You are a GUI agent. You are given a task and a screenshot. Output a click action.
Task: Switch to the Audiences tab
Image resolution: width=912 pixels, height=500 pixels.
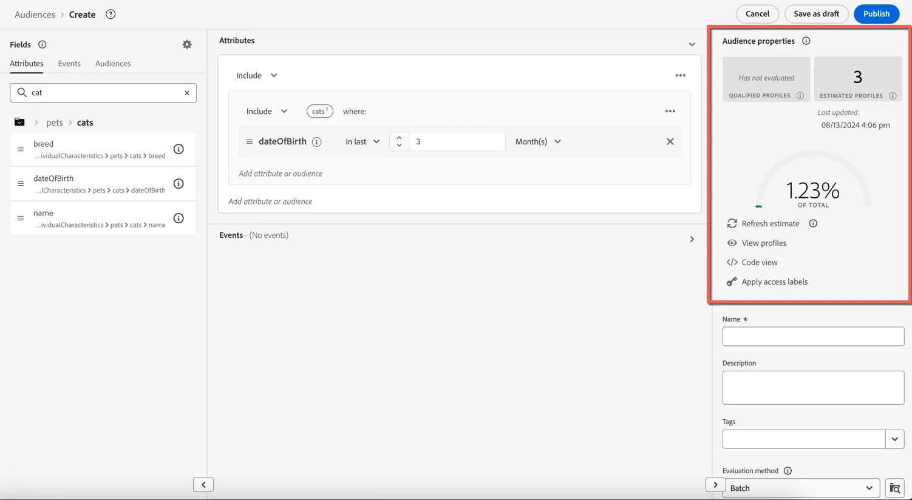tap(113, 63)
